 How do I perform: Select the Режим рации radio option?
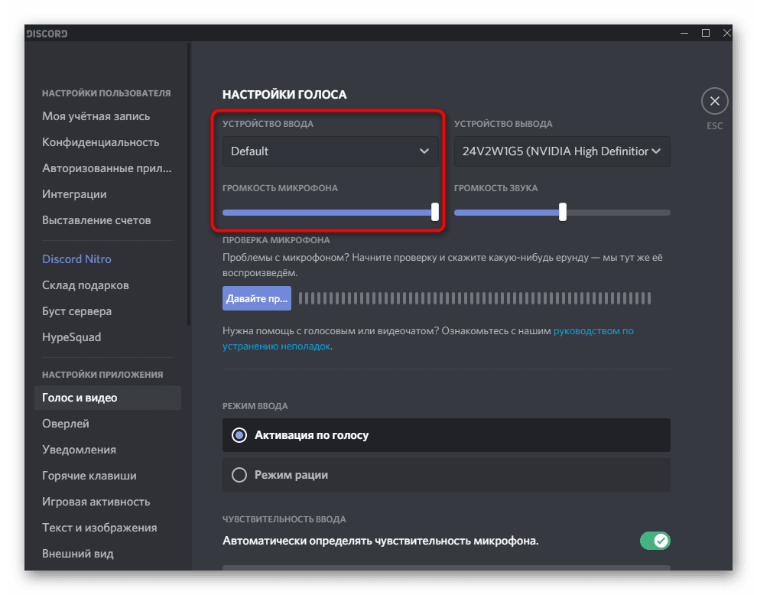(446, 475)
